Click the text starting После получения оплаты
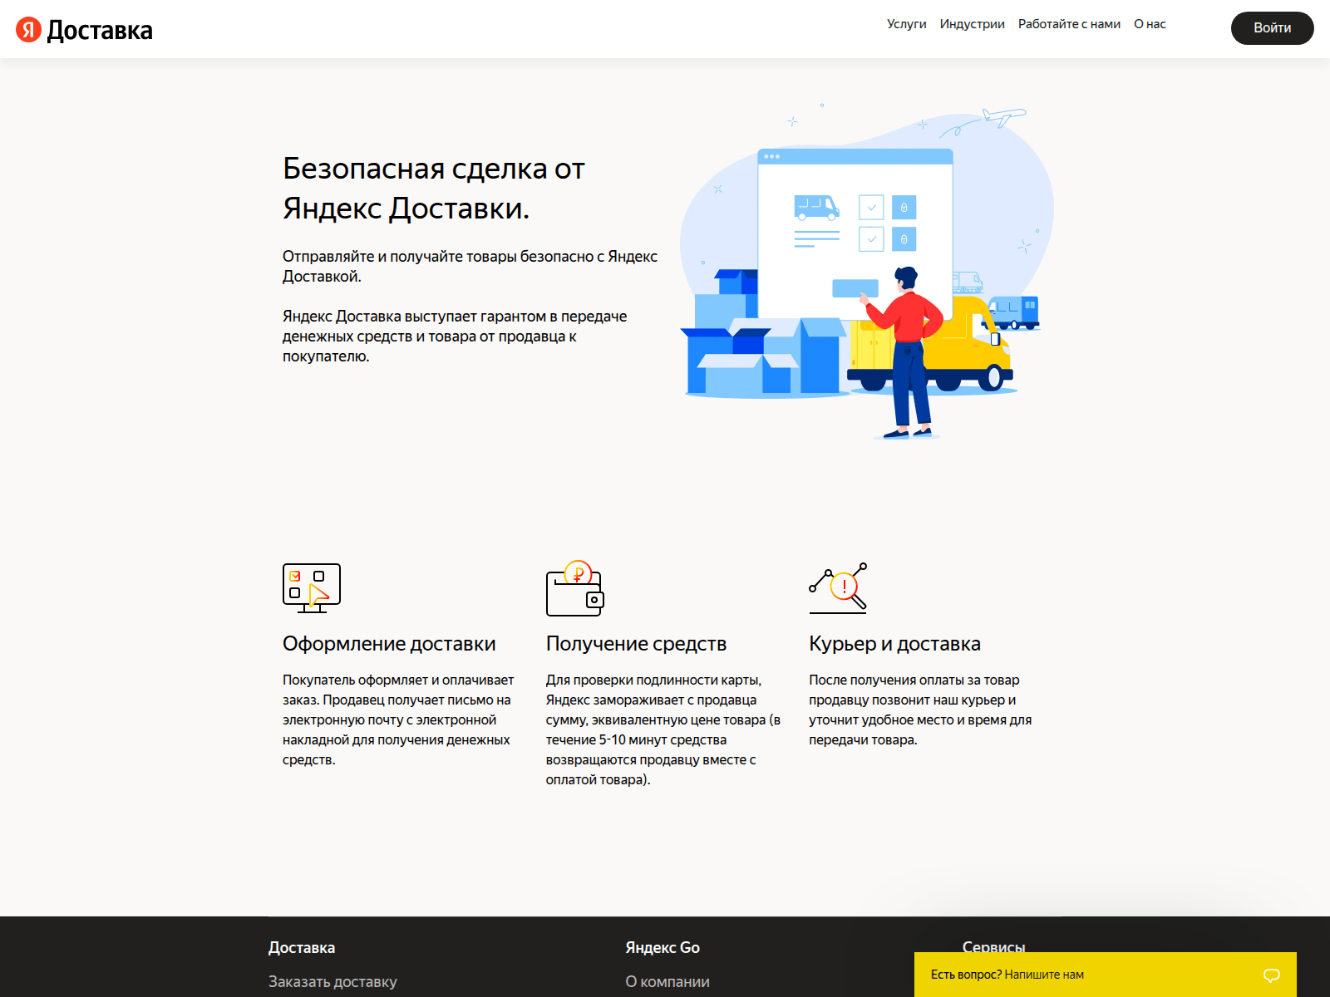 tap(920, 710)
